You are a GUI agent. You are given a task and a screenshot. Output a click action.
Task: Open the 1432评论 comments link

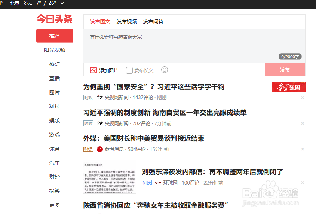[x=143, y=97]
